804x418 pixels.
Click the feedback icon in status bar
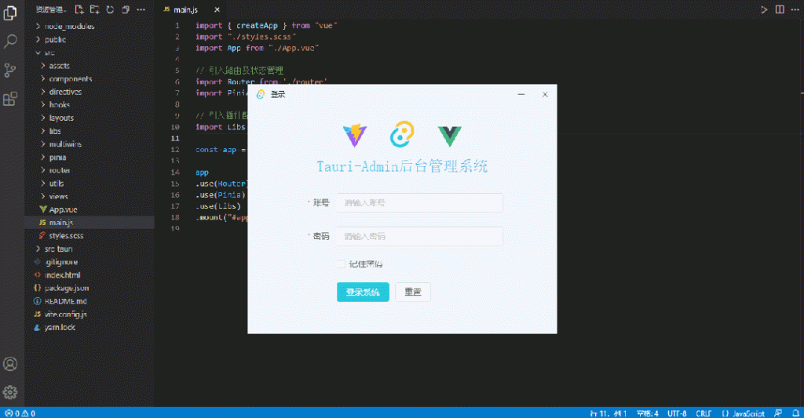(x=778, y=413)
